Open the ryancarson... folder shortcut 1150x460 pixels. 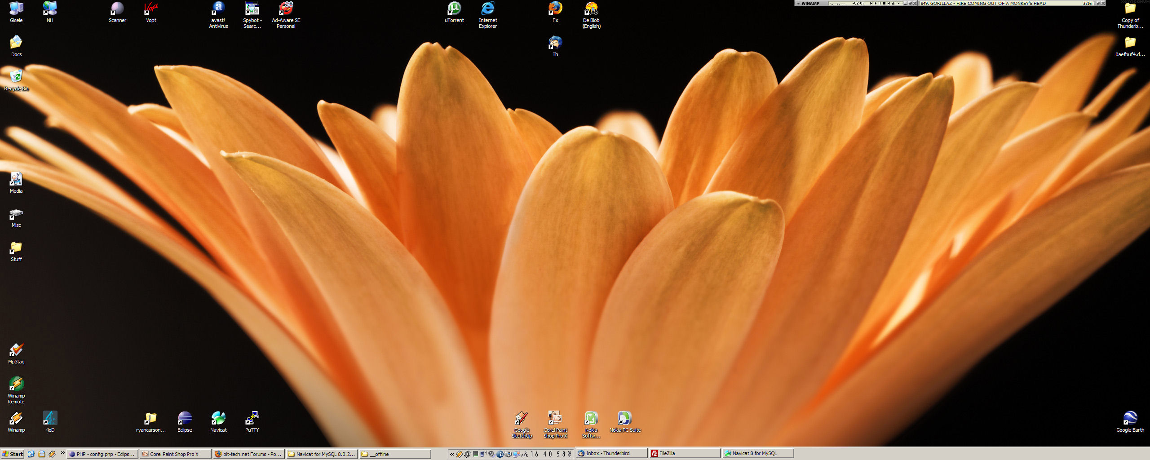point(151,422)
